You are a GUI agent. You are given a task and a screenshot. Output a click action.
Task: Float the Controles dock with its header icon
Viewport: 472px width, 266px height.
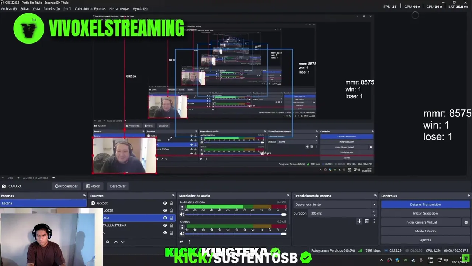coord(469,196)
